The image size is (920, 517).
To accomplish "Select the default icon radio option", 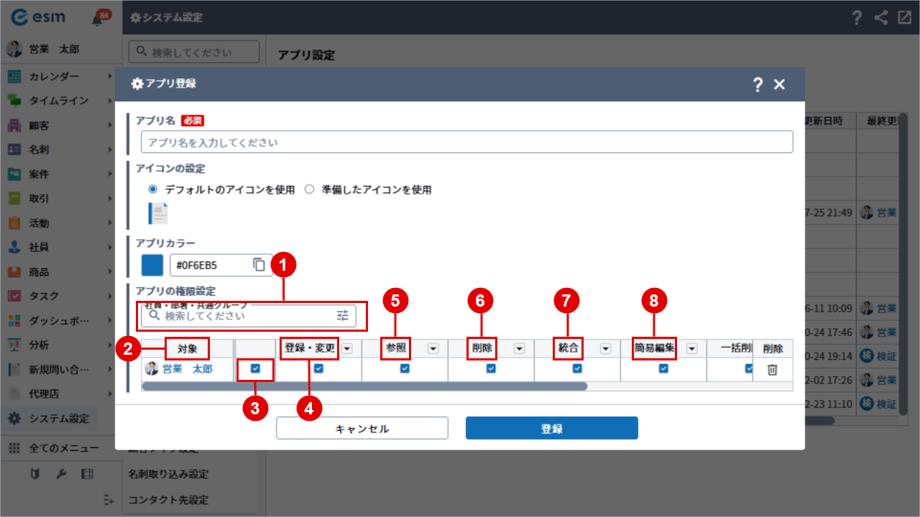I will (x=152, y=190).
